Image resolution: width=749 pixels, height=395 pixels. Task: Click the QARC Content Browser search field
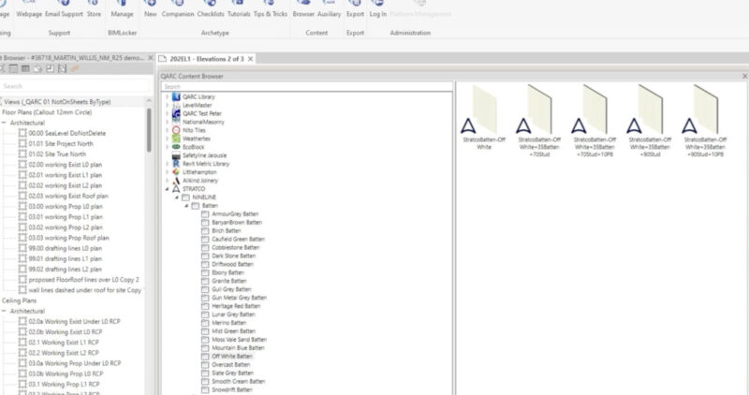[x=304, y=86]
